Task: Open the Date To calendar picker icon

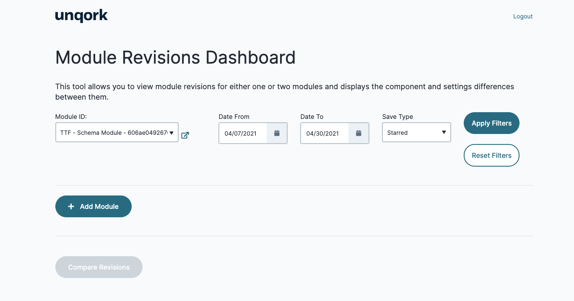Action: point(358,133)
